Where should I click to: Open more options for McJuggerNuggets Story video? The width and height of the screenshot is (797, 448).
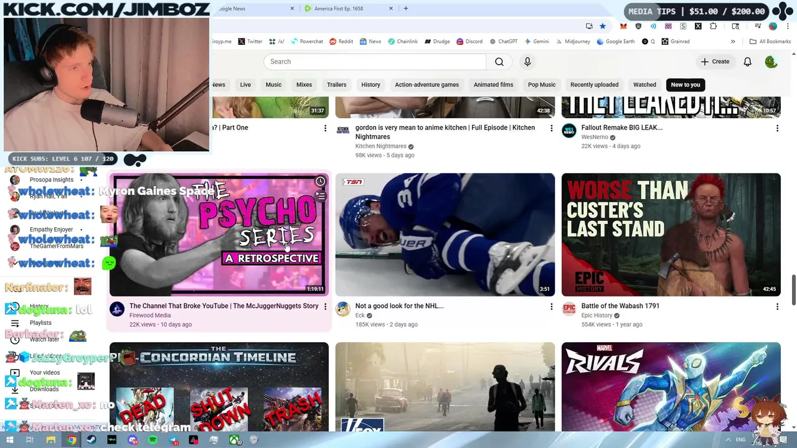[325, 307]
